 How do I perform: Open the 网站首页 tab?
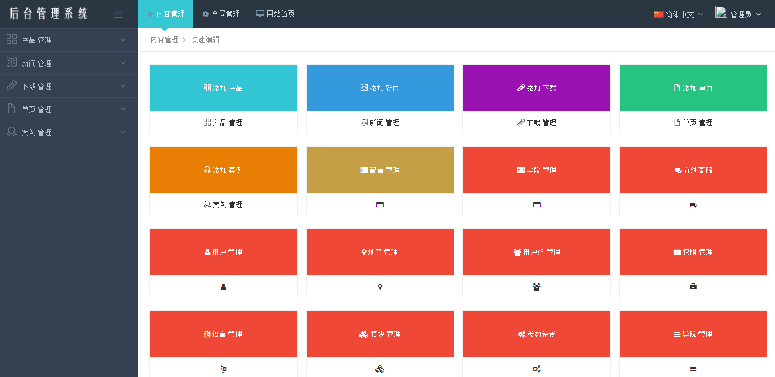[x=276, y=14]
